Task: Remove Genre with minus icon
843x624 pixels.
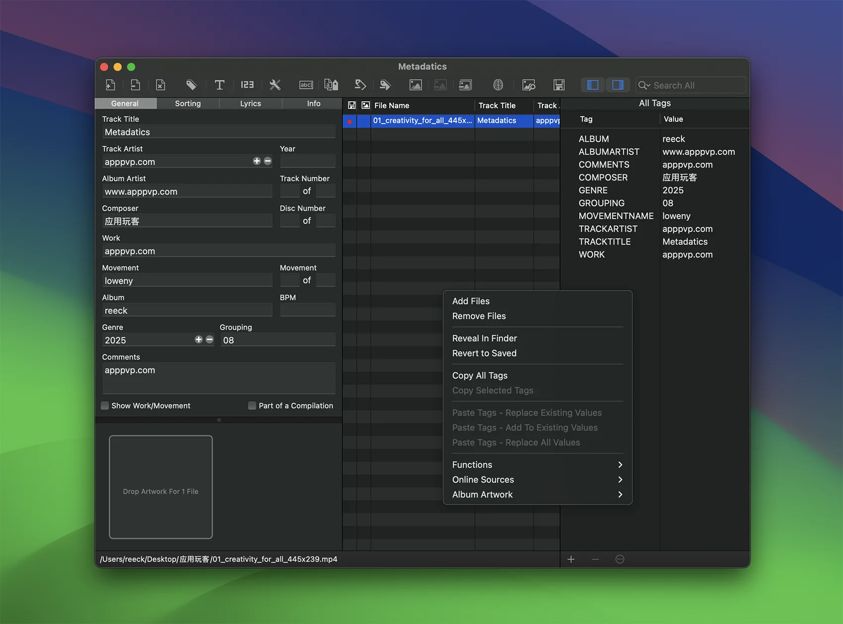Action: pyautogui.click(x=210, y=339)
